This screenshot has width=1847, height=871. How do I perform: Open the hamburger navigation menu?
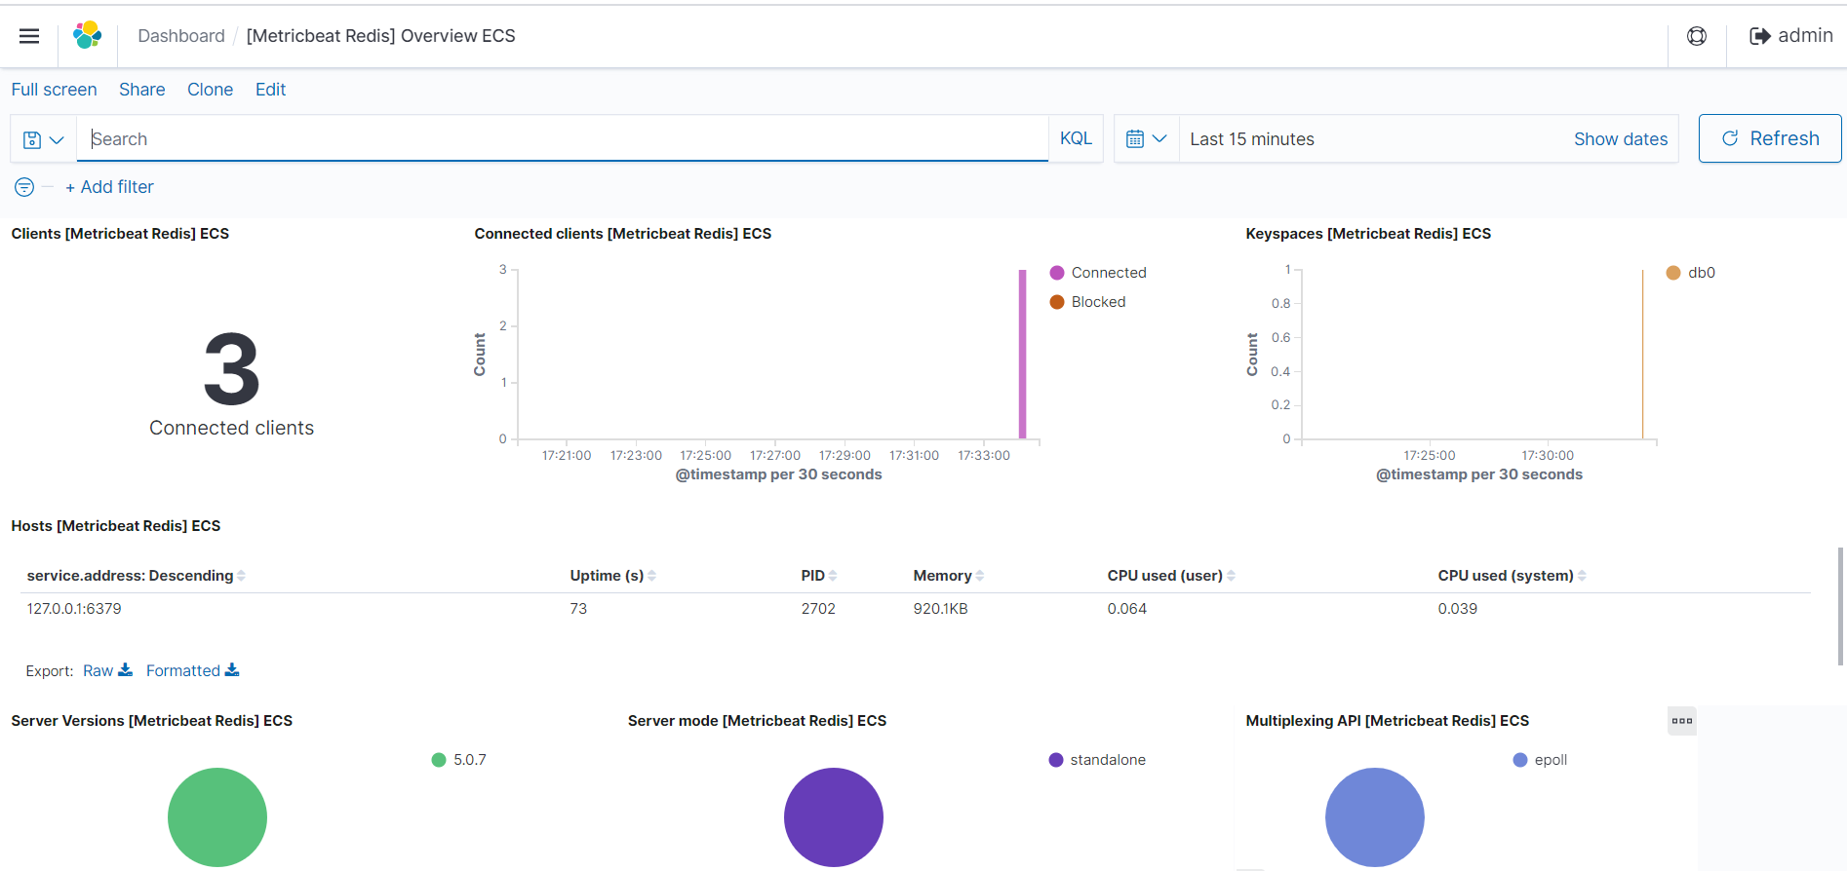tap(29, 36)
